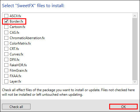Check the DPX.fx effect file

point(6,60)
